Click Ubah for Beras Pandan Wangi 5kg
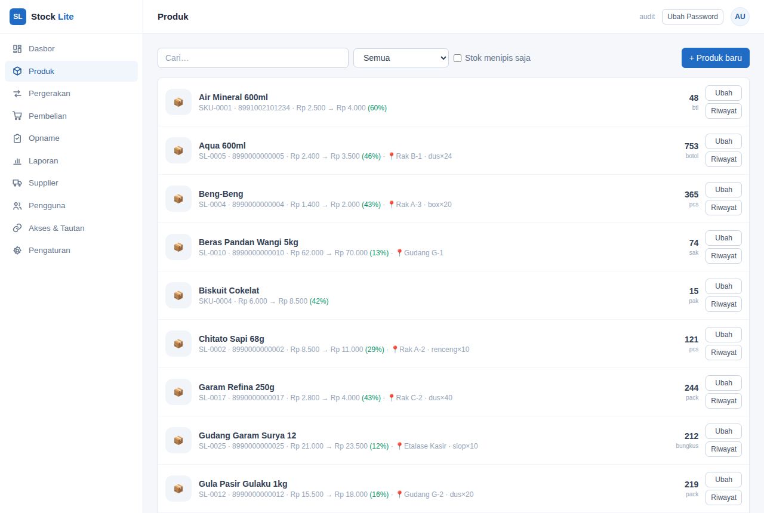The width and height of the screenshot is (764, 513). (x=723, y=238)
